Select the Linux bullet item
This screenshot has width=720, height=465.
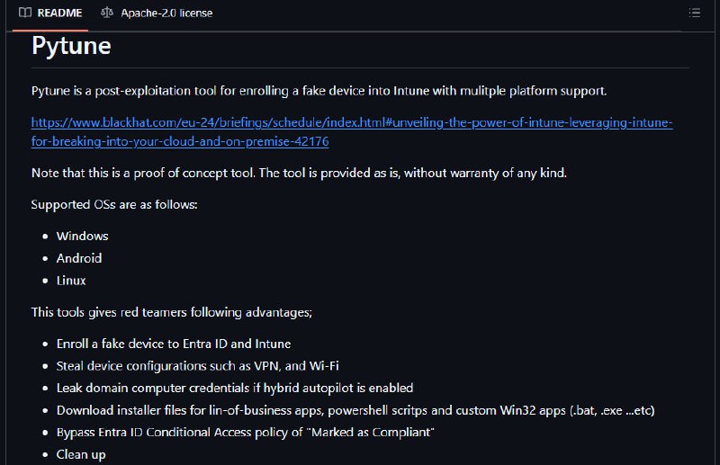tap(71, 281)
